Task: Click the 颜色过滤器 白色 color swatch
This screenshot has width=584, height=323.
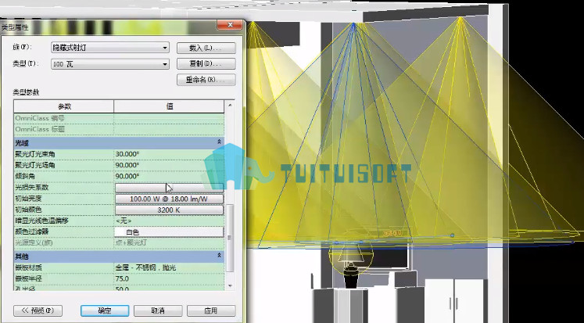Action: pyautogui.click(x=169, y=232)
